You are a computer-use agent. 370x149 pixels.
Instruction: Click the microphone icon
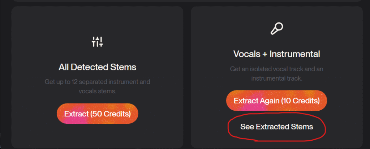point(277,29)
